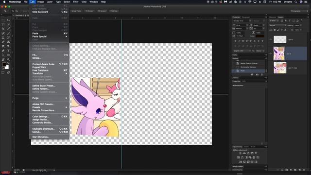Select Layer 3 thumbnail
The image size is (311, 175).
280,39
